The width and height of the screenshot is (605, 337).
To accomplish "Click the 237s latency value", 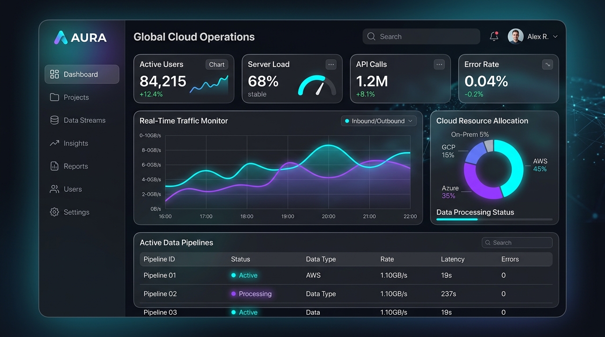I will point(448,294).
